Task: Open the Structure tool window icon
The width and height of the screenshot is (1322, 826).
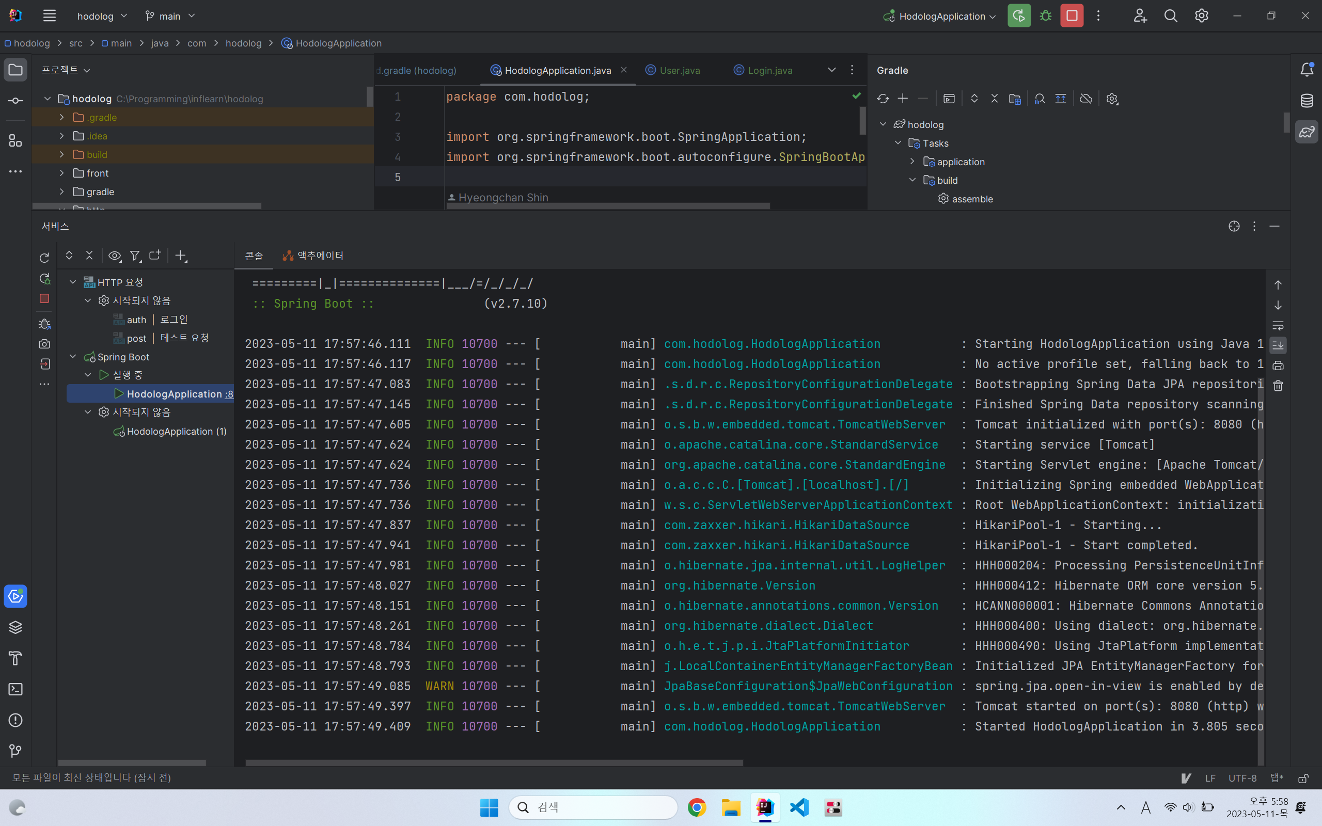Action: [x=15, y=141]
